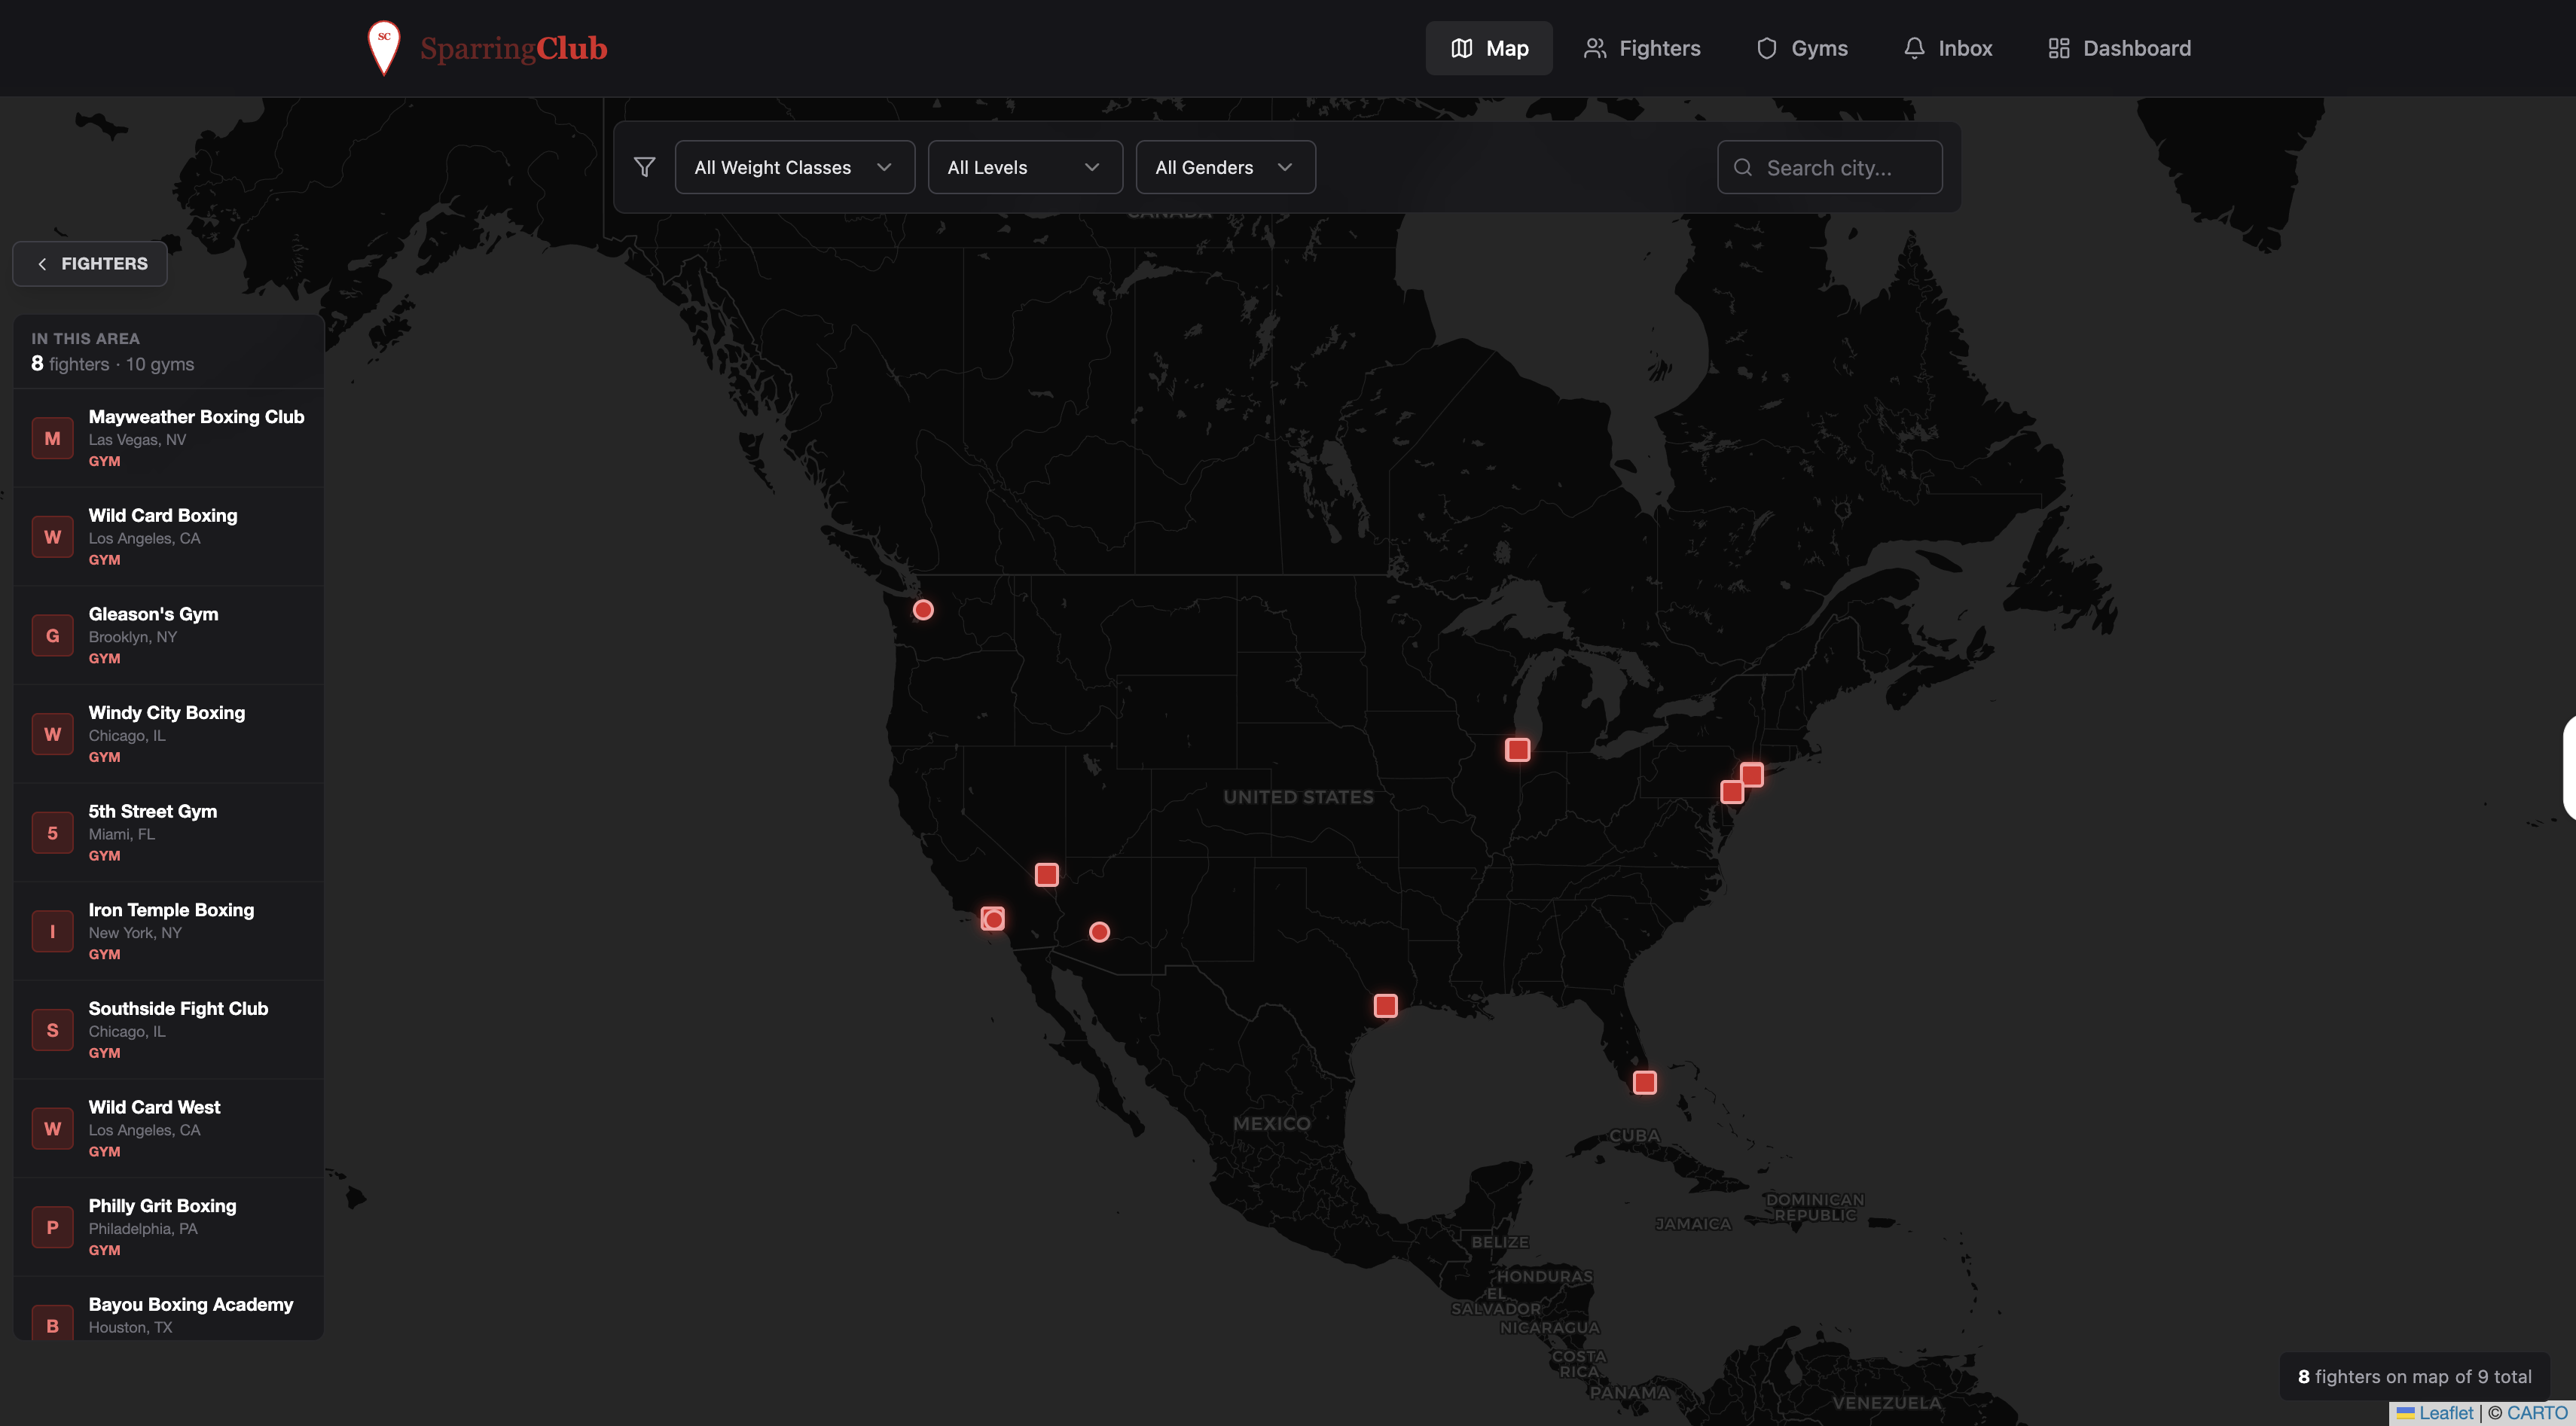
Task: Click the Las Vegas gym map marker
Action: click(x=1046, y=874)
